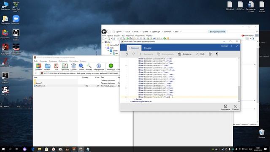Click the new file icon in OpenIV toolbar
This screenshot has height=152, width=270.
(x=103, y=38)
